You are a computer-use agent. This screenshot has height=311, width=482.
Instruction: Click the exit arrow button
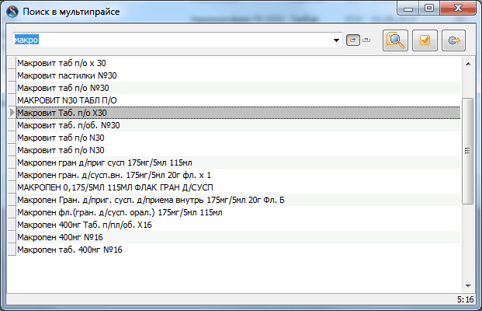(454, 40)
